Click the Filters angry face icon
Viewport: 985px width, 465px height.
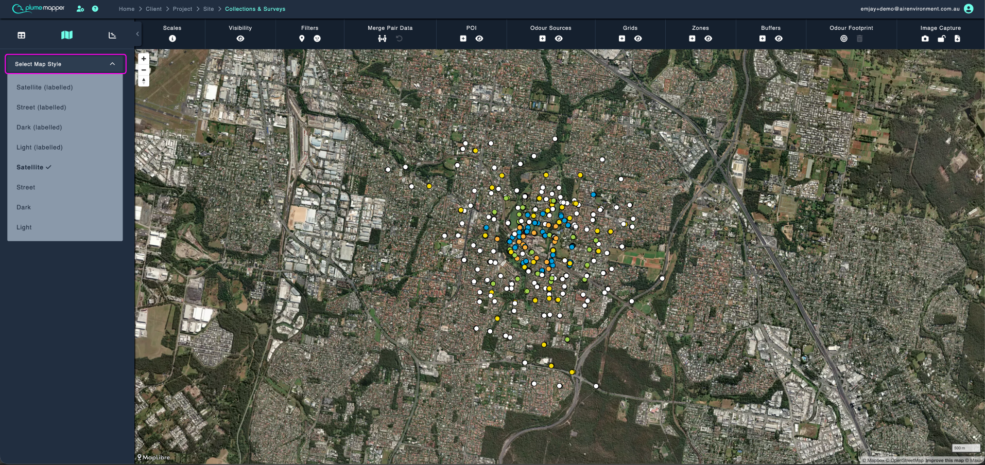tap(317, 39)
